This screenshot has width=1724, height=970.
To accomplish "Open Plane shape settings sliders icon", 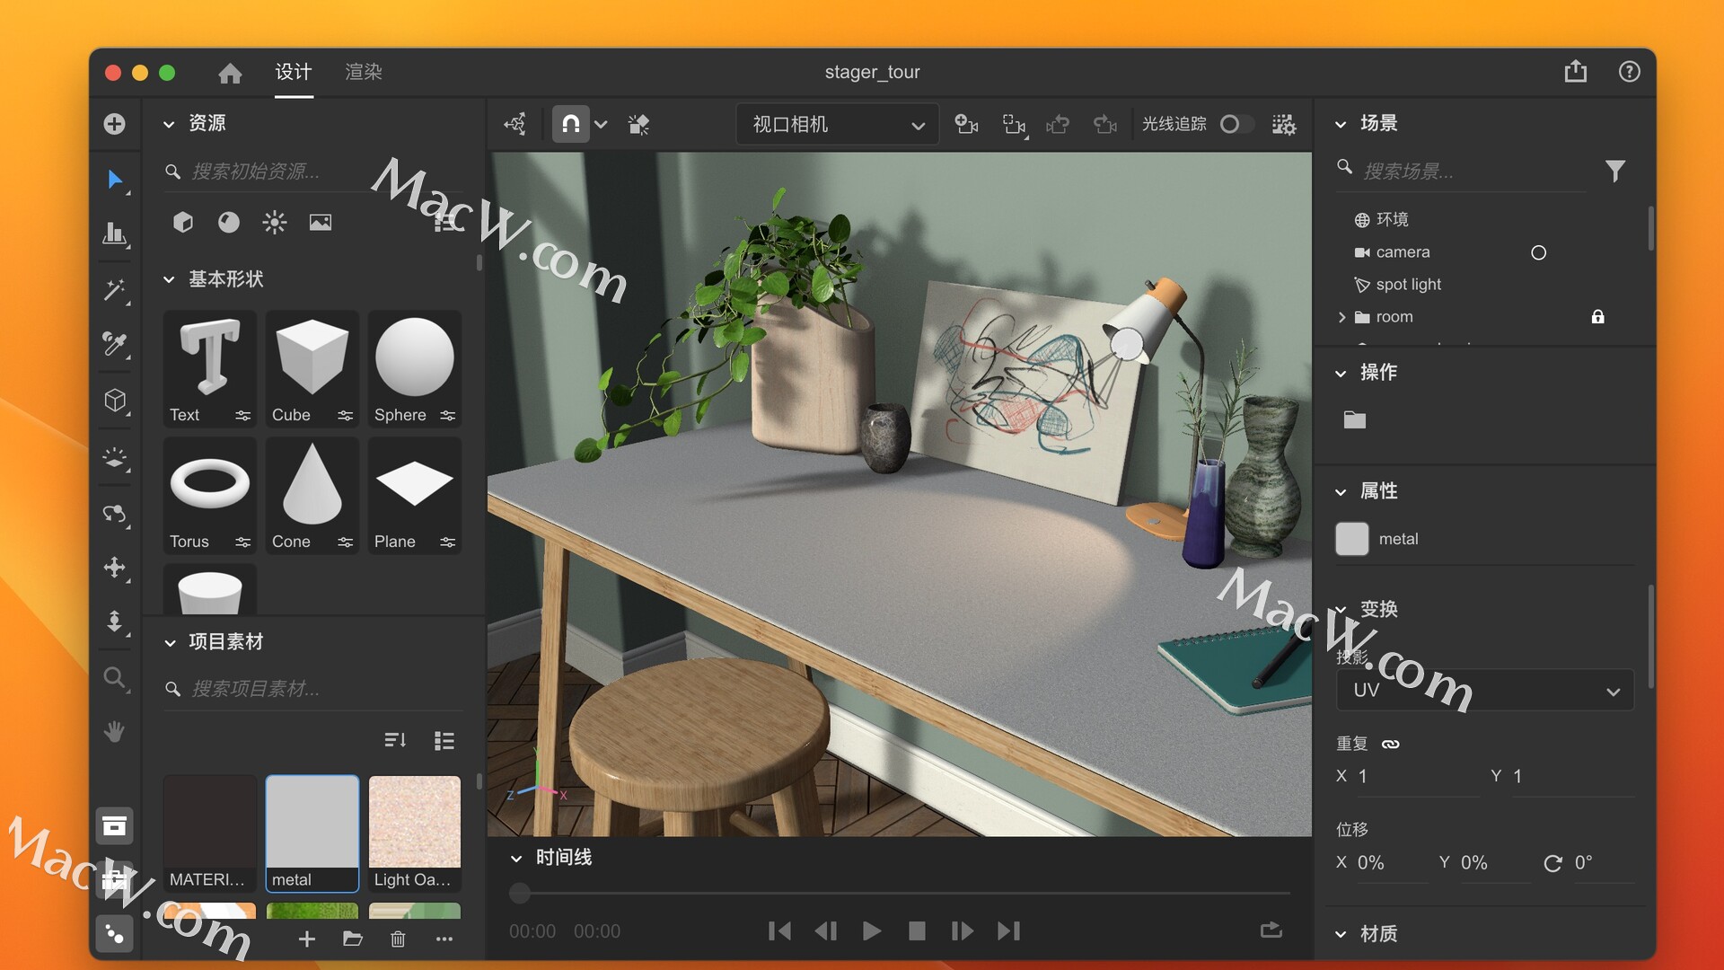I will [x=448, y=542].
